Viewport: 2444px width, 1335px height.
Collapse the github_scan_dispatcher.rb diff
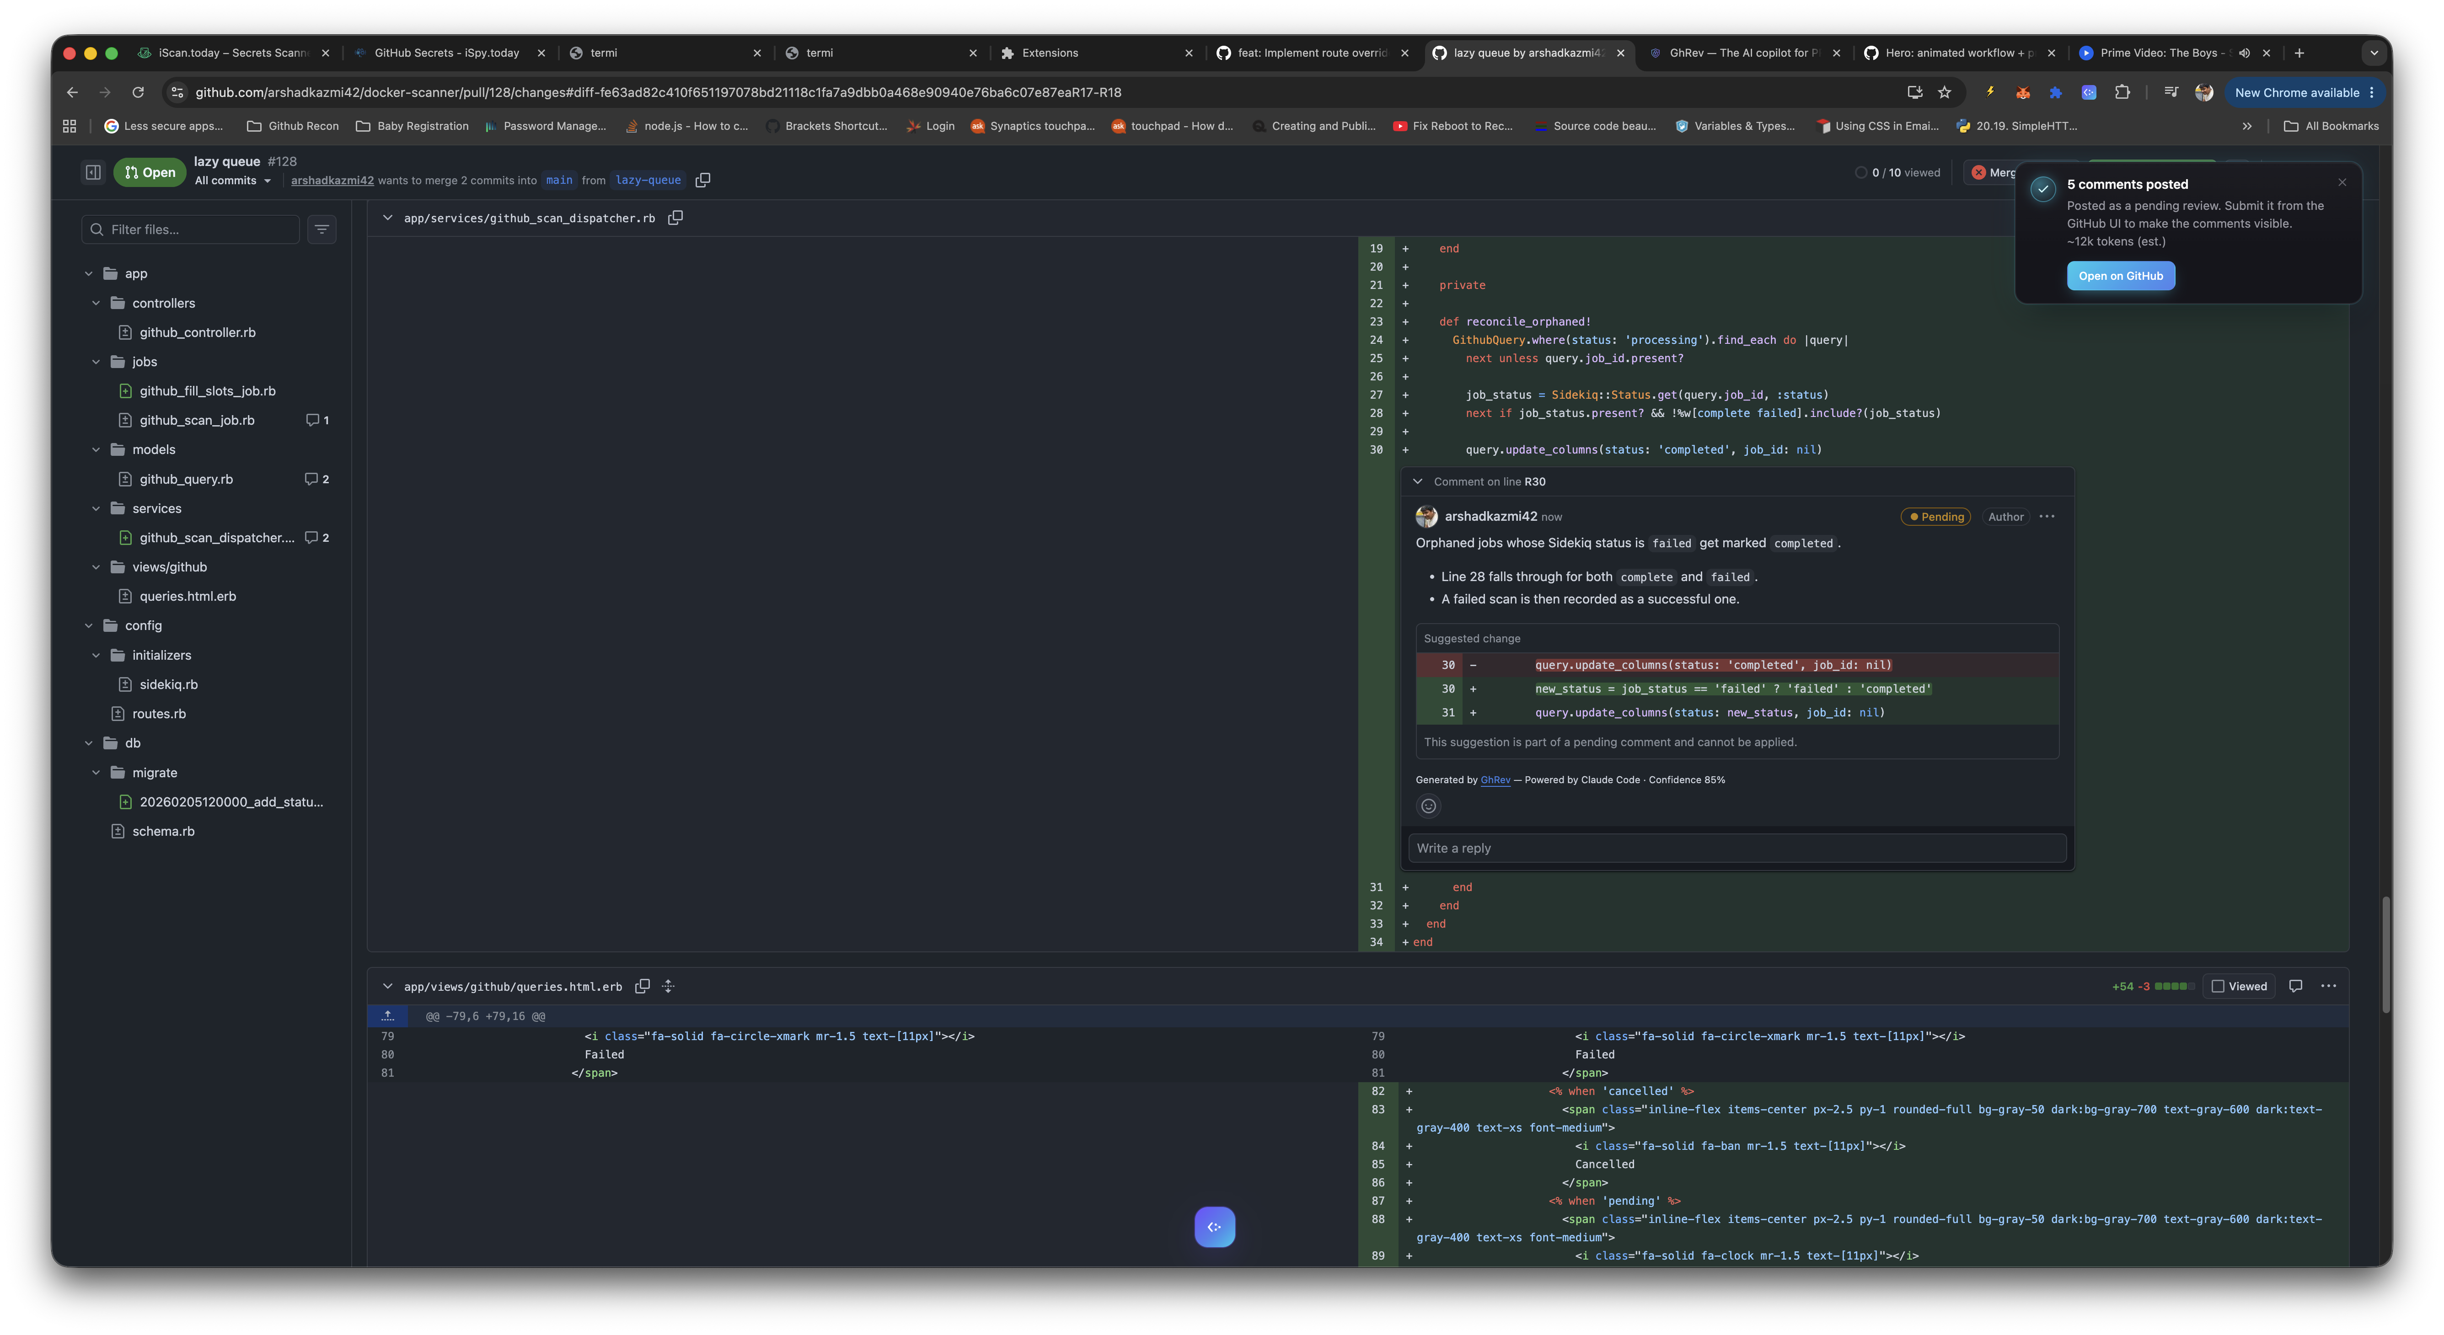387,218
